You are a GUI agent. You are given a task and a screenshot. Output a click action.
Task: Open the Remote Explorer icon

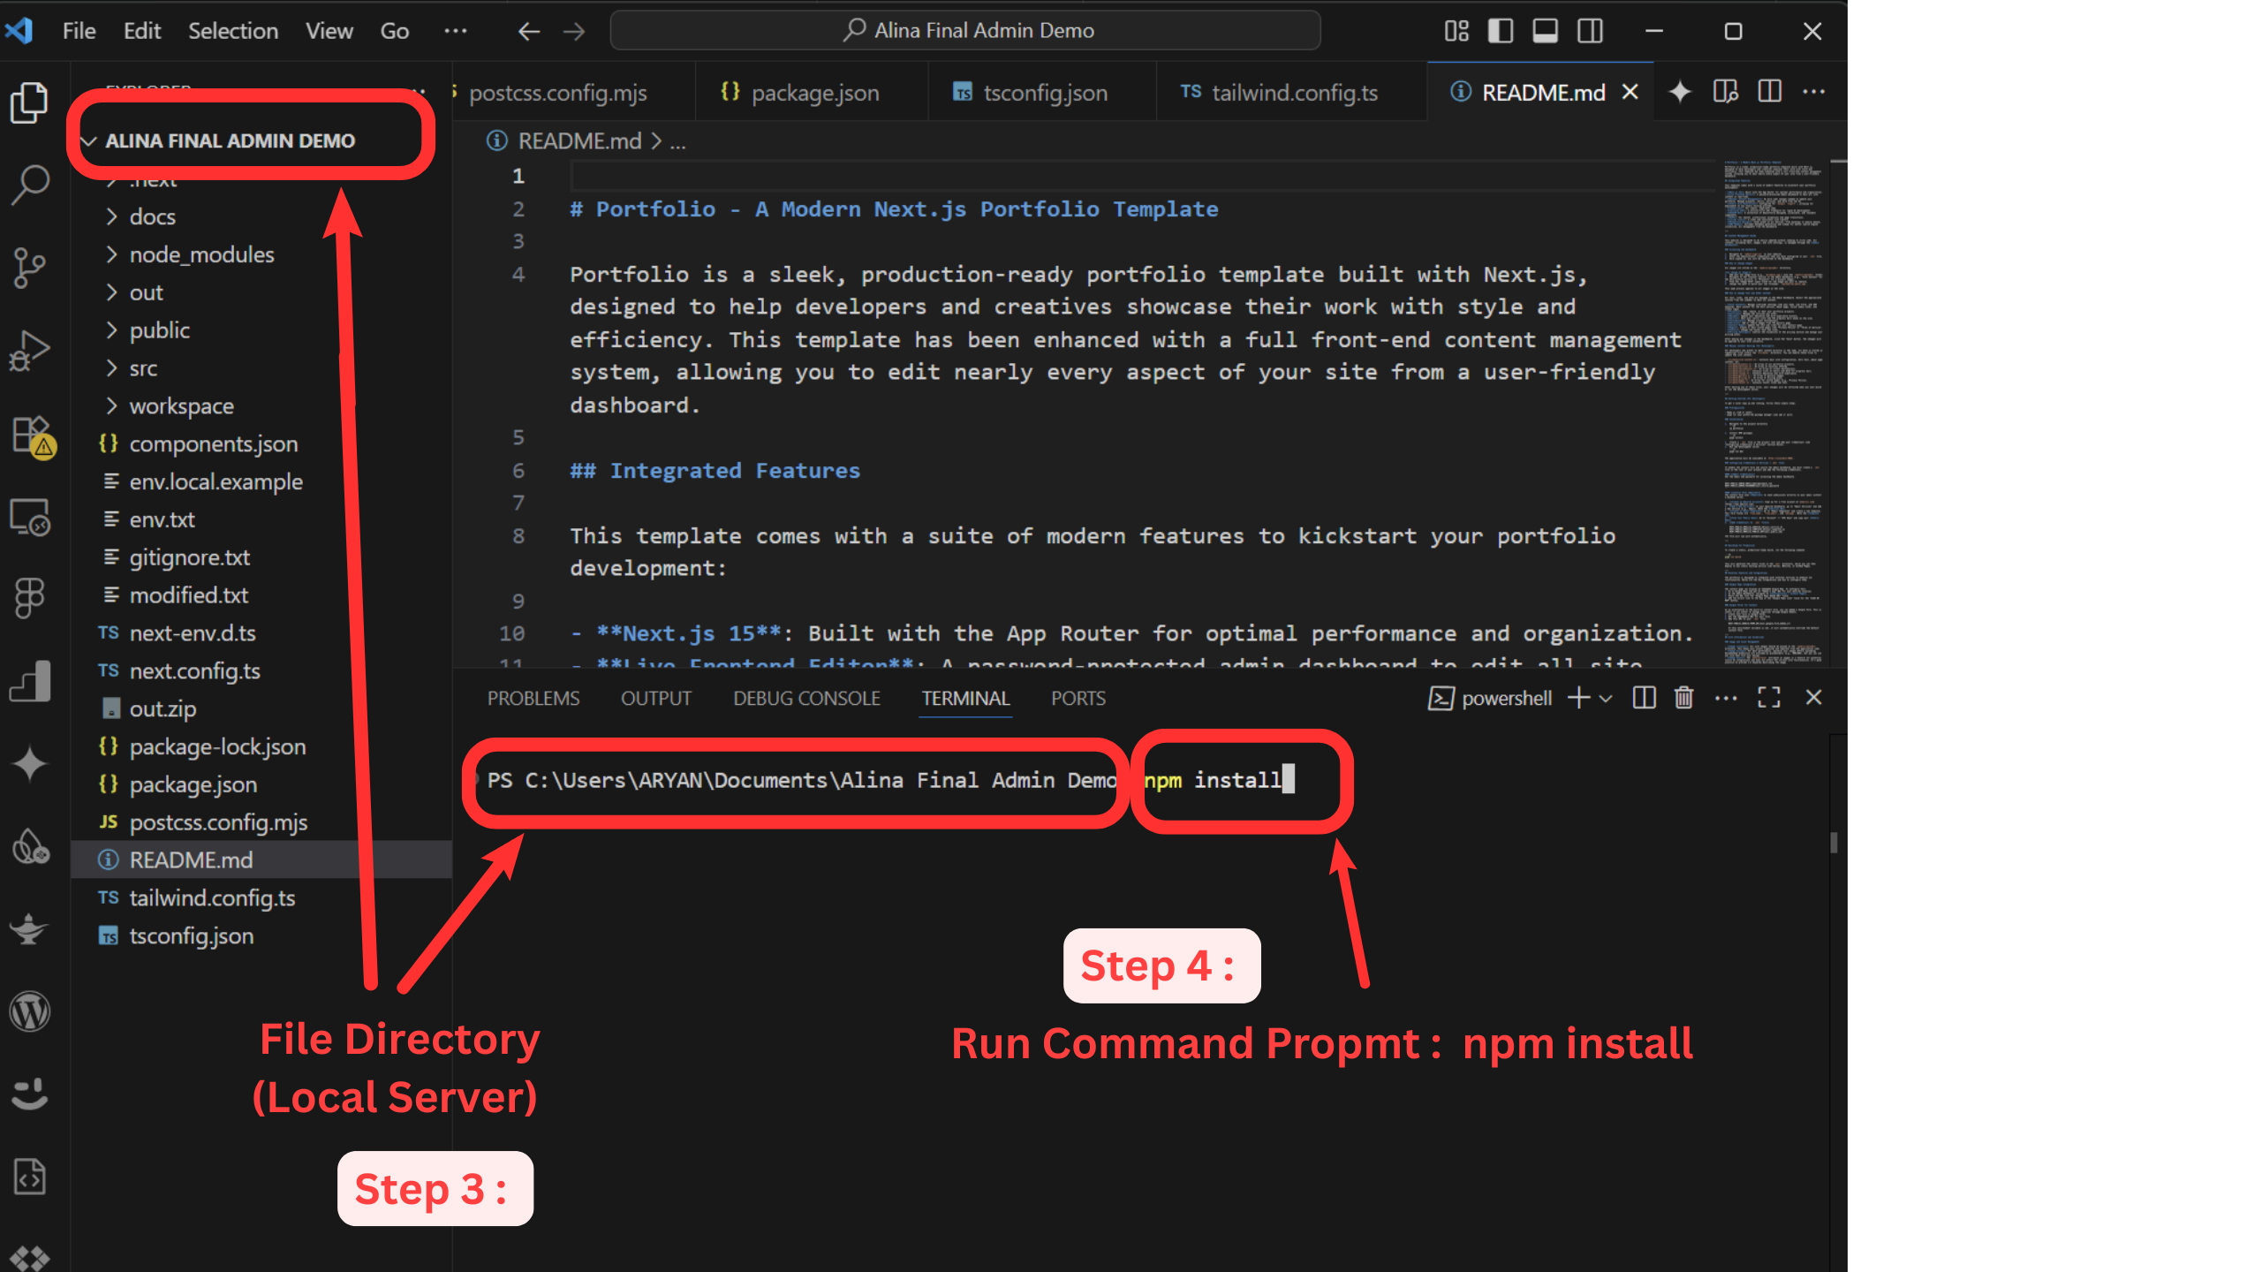tap(31, 517)
